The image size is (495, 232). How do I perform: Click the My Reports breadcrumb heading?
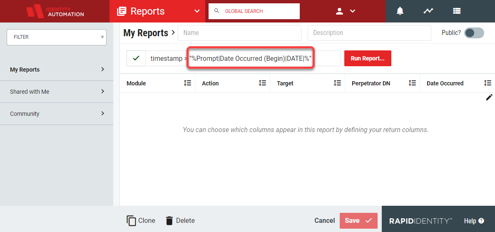click(x=146, y=33)
